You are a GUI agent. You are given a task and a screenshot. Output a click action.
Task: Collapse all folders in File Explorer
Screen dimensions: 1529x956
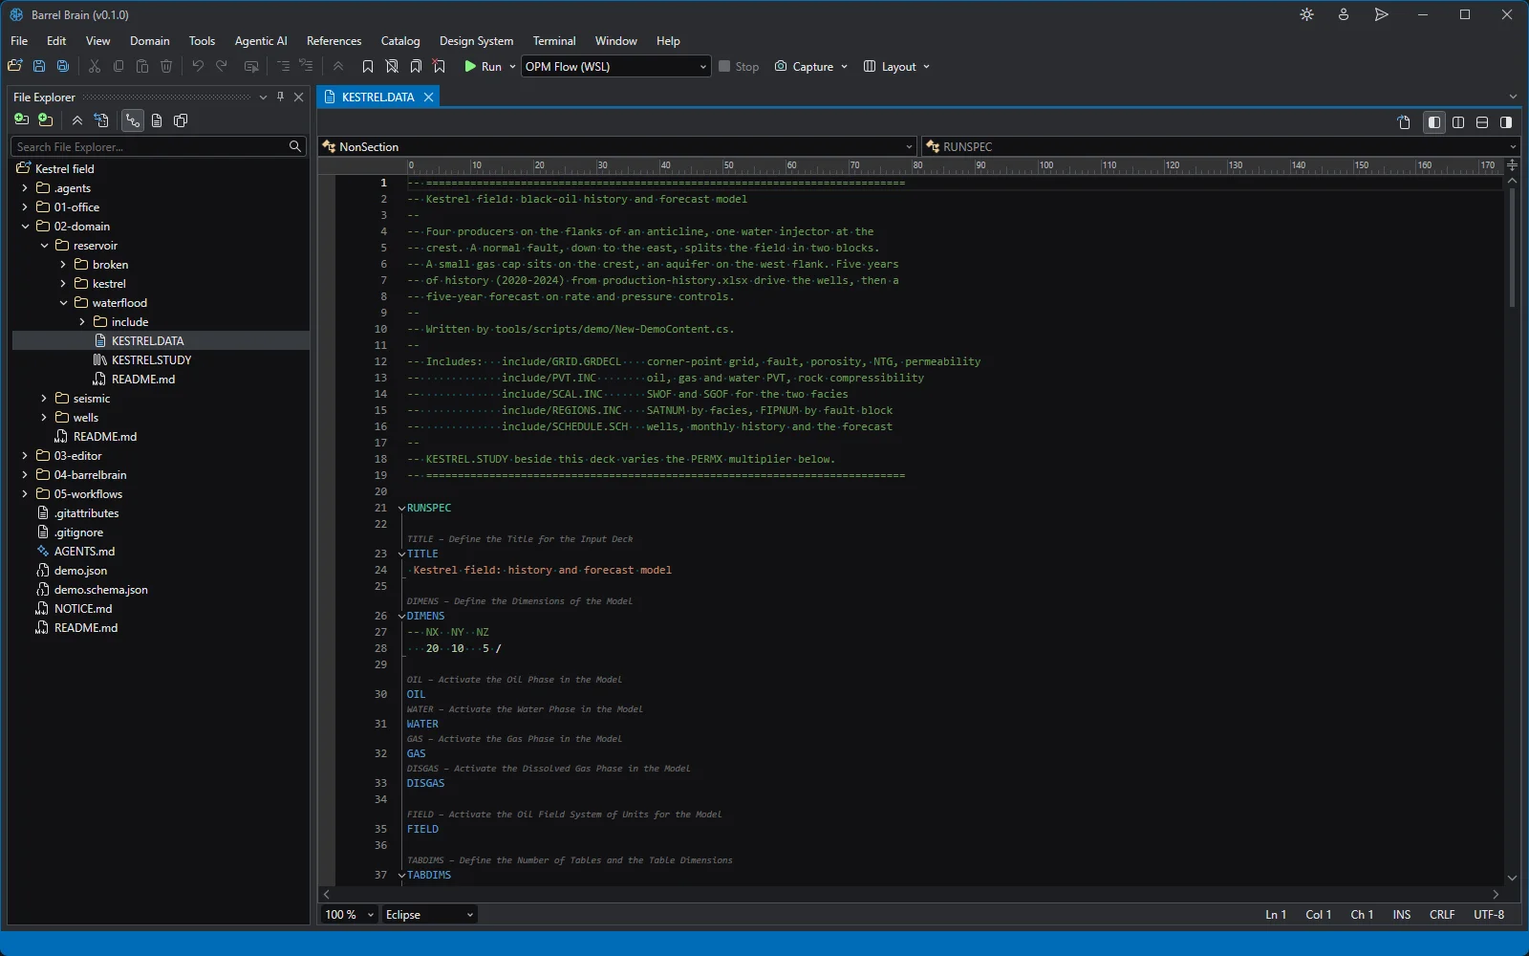coord(77,120)
